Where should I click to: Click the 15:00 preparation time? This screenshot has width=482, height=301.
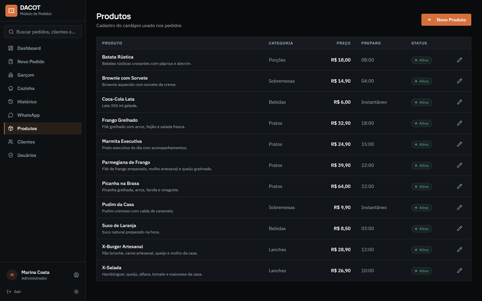click(x=368, y=144)
